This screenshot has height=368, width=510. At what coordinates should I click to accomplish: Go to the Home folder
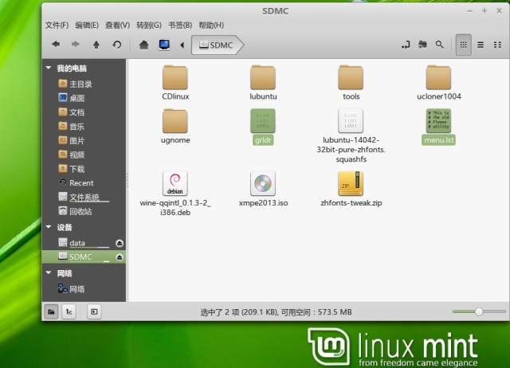point(143,45)
